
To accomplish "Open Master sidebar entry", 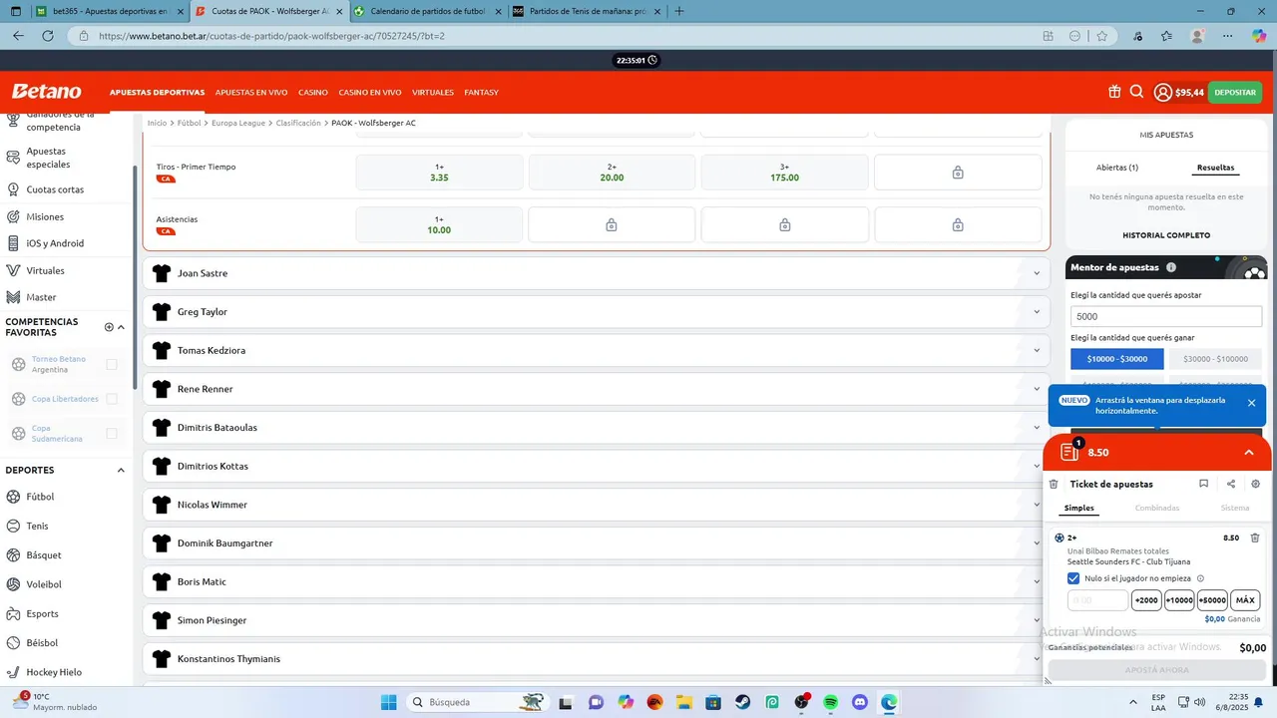I will coord(41,297).
